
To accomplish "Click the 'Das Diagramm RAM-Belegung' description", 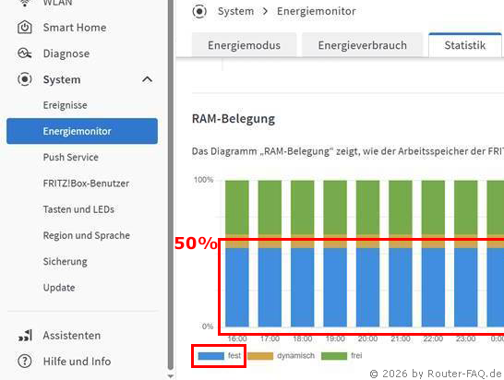I will pos(348,151).
